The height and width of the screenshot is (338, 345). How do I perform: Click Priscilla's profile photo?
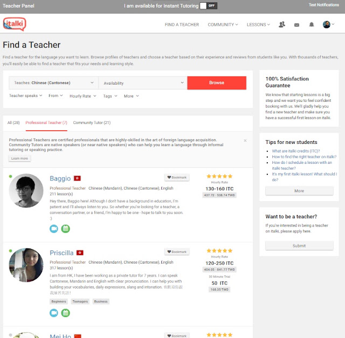coord(26,265)
